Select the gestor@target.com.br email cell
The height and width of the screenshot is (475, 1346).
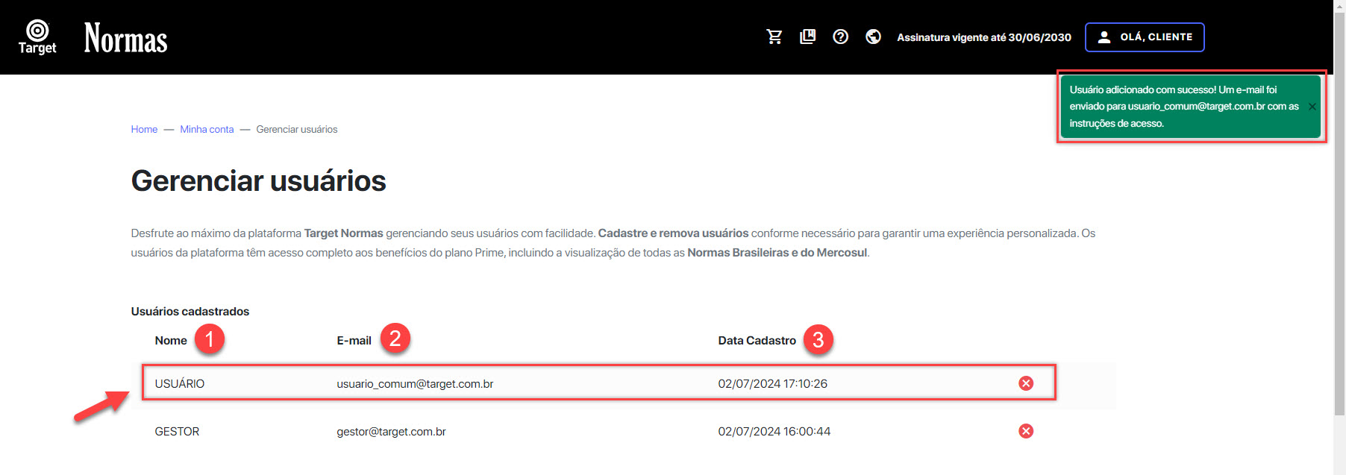[391, 431]
